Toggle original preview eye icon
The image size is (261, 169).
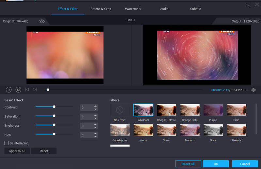click(42, 21)
